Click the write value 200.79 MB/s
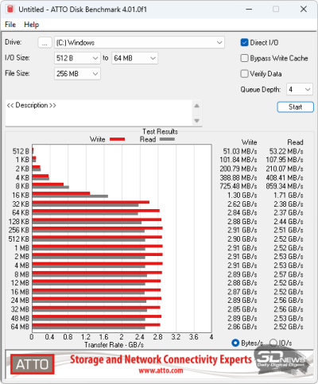 tap(238, 169)
